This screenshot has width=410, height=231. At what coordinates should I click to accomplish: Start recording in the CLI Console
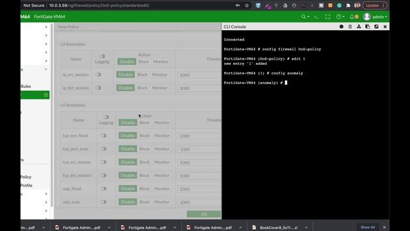coord(341,27)
